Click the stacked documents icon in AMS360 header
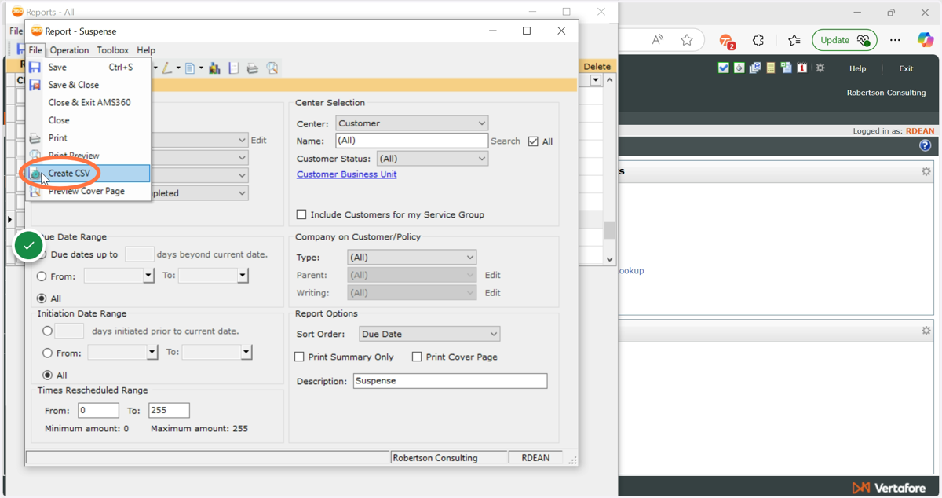 pos(755,68)
